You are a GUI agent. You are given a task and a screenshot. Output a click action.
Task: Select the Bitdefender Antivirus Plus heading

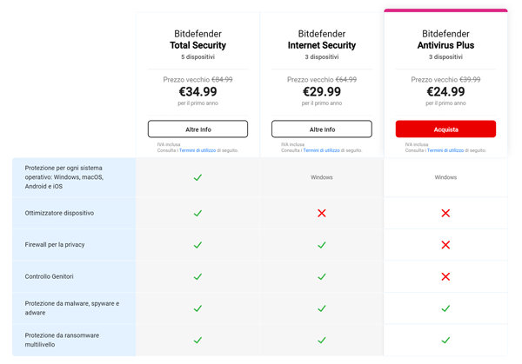click(x=445, y=40)
